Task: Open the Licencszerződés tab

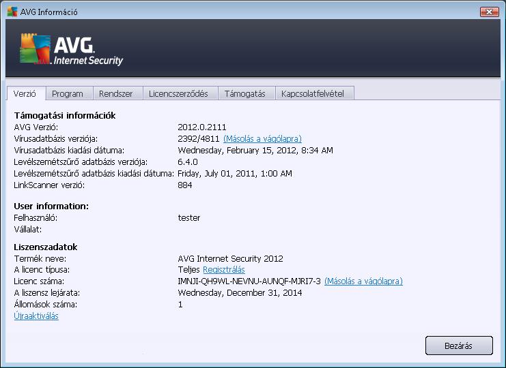Action: coord(180,93)
